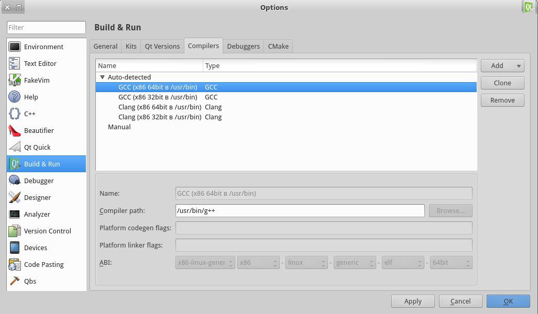538x314 pixels.
Task: Open the linux OS combo box
Action: [x=306, y=263]
